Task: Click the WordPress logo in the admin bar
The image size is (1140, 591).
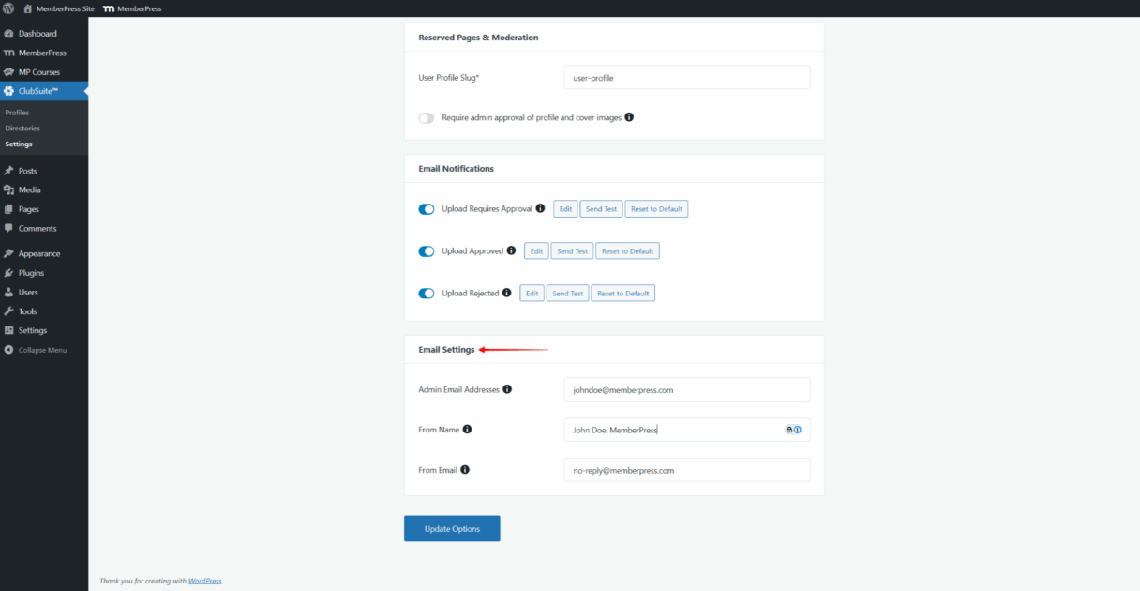Action: [8, 8]
